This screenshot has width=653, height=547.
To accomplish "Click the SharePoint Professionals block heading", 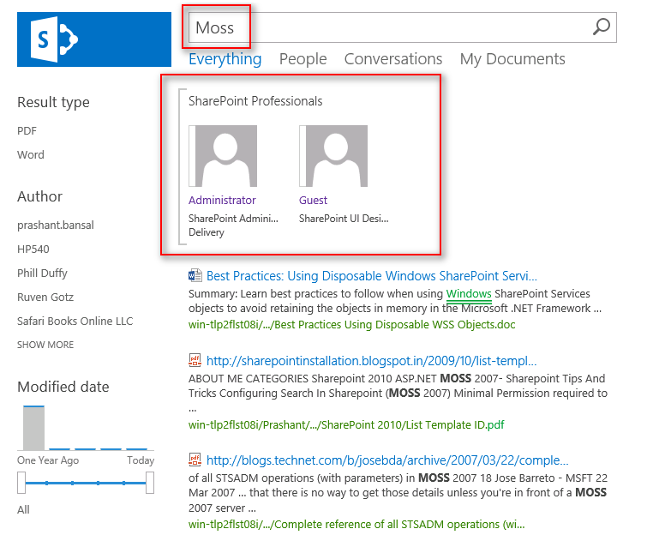I will click(255, 101).
